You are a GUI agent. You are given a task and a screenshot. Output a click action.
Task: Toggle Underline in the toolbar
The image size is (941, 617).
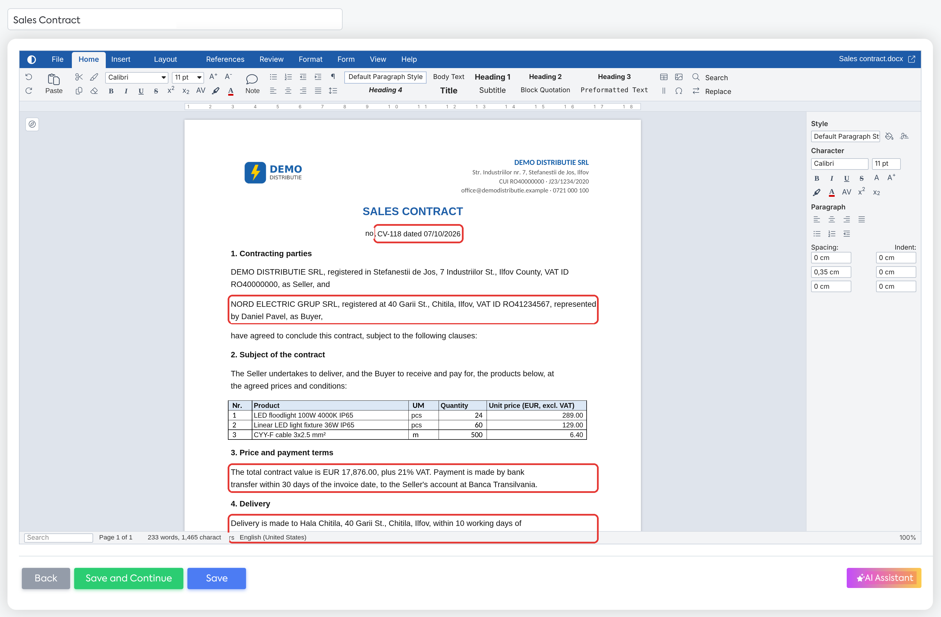141,91
